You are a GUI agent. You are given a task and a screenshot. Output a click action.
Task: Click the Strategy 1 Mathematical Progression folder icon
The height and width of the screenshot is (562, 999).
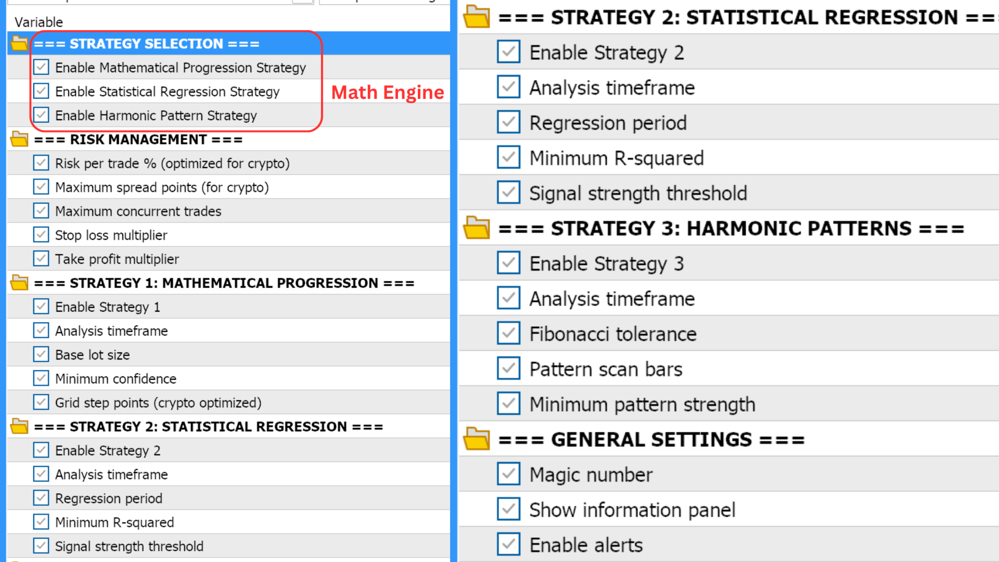tap(19, 283)
